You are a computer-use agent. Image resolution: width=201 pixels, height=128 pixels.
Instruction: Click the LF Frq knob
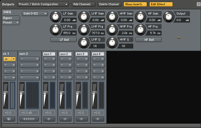coord(55,30)
